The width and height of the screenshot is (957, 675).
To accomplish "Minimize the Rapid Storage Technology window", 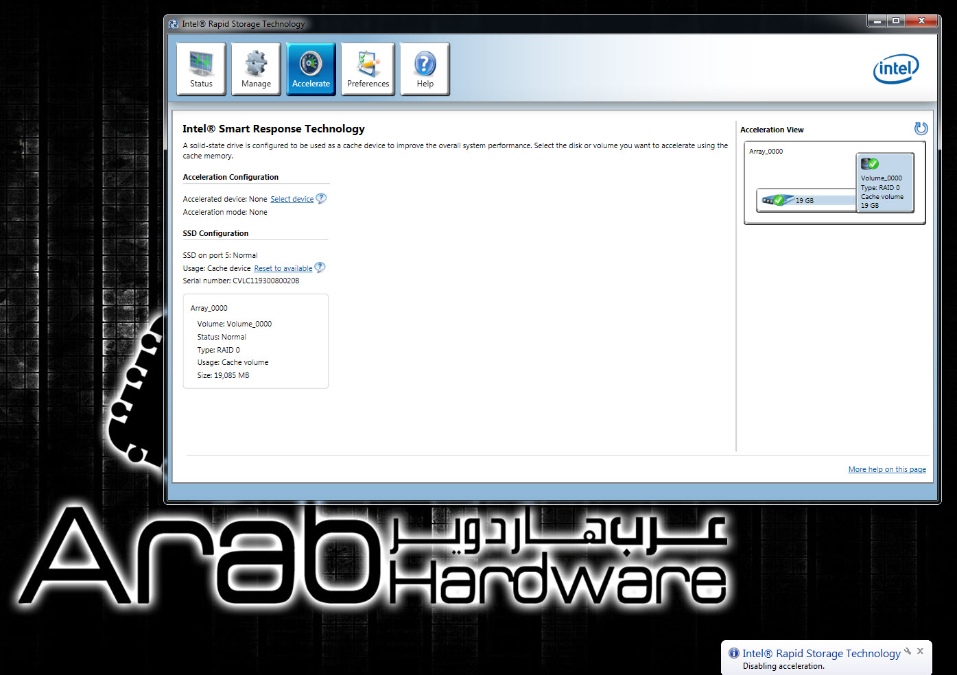I will [x=876, y=21].
